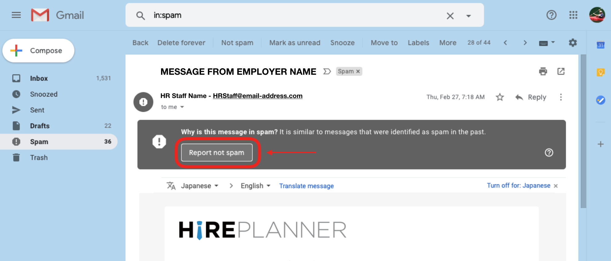Go to newer message arrow
The width and height of the screenshot is (611, 261).
505,43
